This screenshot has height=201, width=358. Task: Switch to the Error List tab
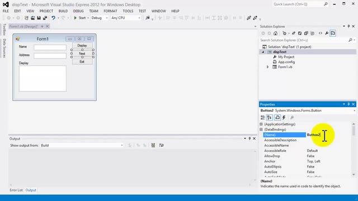(16, 190)
